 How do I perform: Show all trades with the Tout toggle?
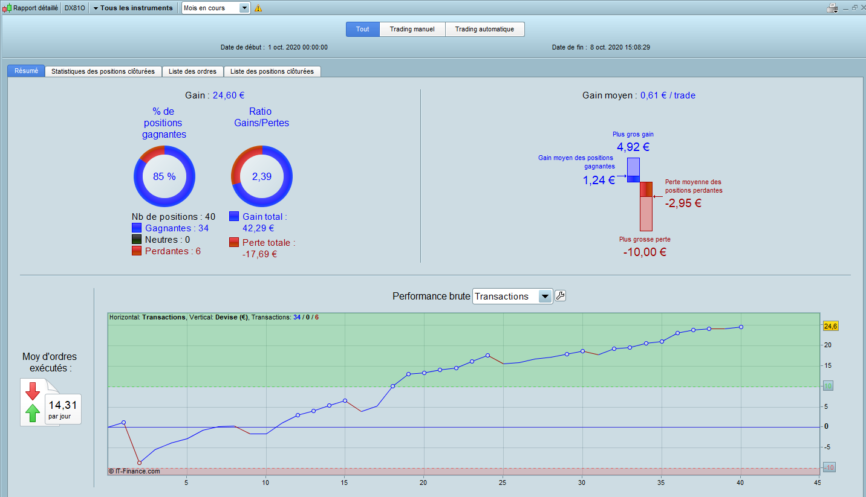tap(363, 29)
